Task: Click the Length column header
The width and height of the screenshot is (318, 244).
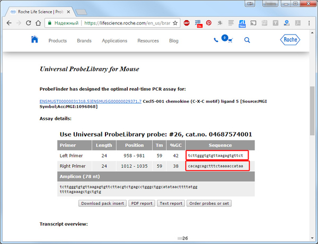Action: point(104,145)
